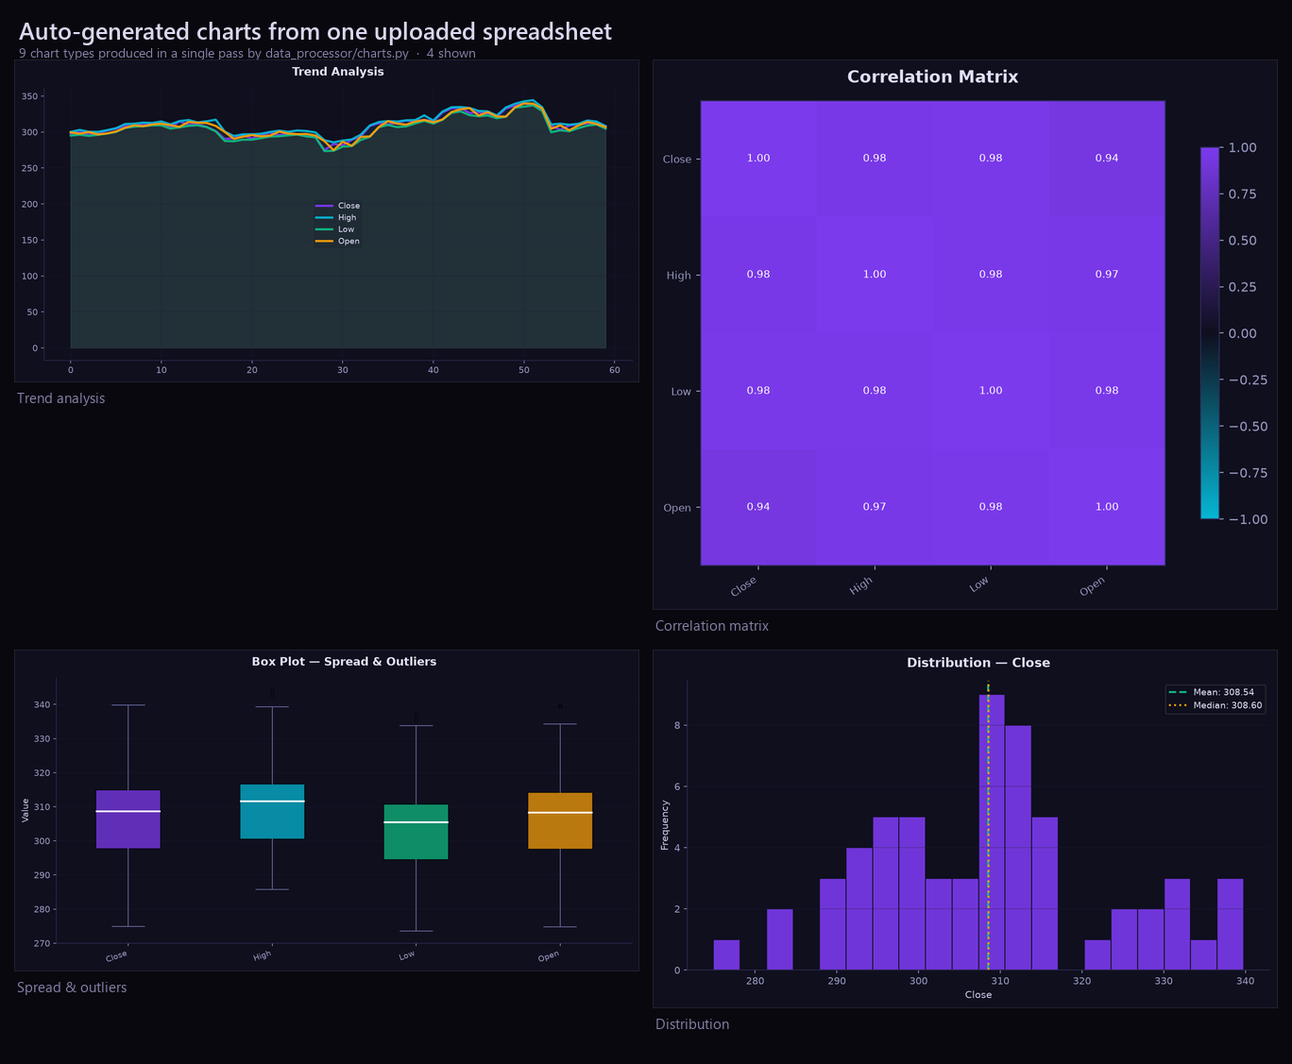Click the "Distribution" caption beneath the histogram
Image resolution: width=1292 pixels, height=1064 pixels.
point(692,1024)
